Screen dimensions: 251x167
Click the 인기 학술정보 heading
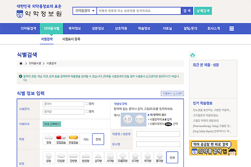click(x=202, y=103)
